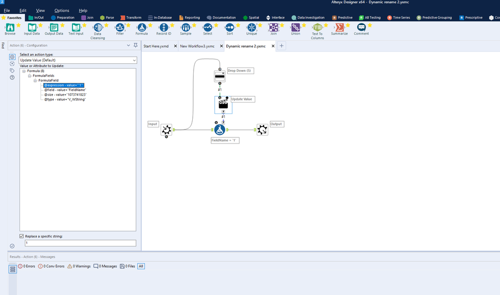This screenshot has width=500, height=295.
Task: Open the Reporting tool category
Action: 189,17
